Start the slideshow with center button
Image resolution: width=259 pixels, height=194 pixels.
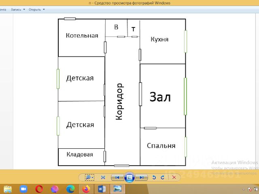tap(129, 177)
